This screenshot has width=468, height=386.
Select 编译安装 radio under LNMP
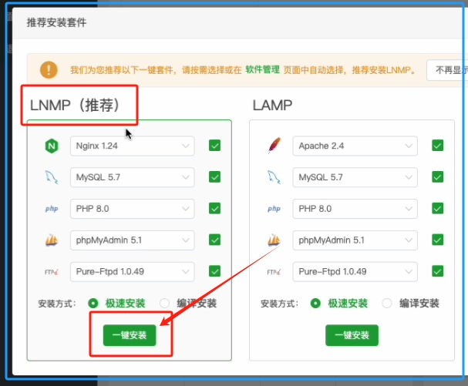pyautogui.click(x=164, y=304)
